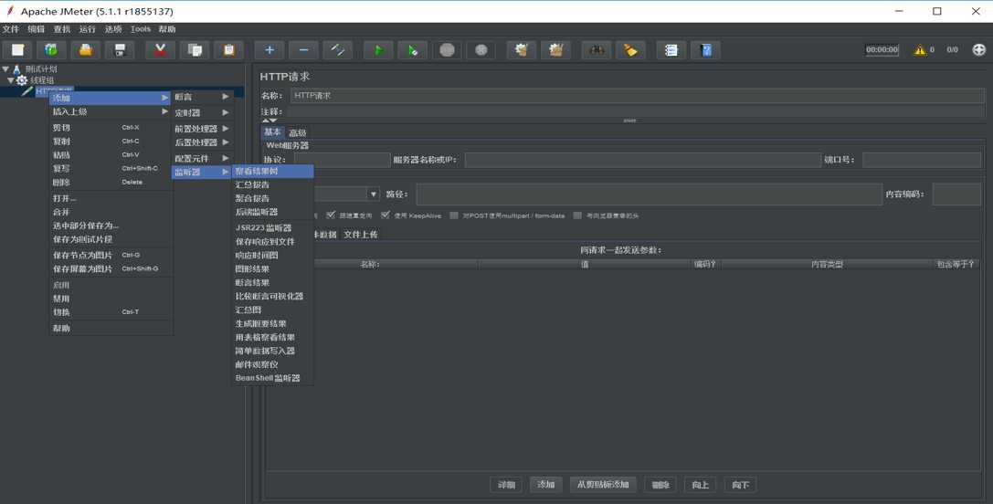Click the Help question-mark toolbar icon
Screen dimensions: 993x504
705,50
